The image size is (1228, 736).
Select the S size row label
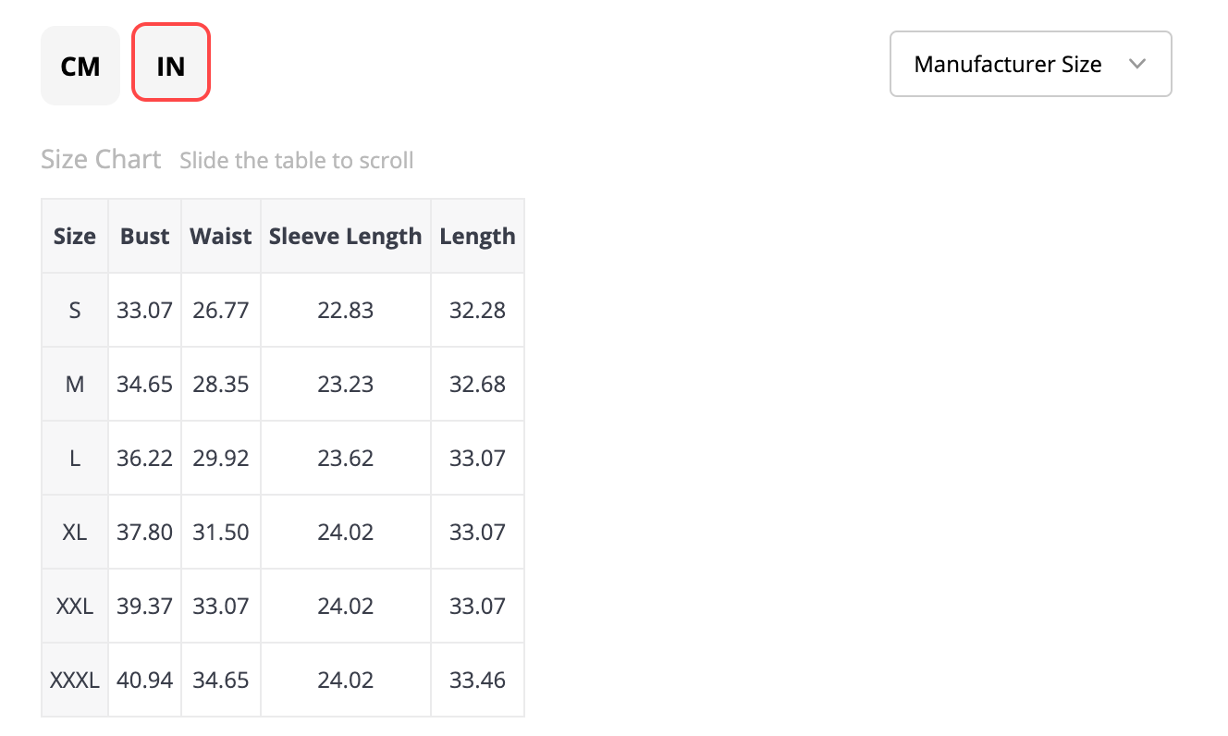pyautogui.click(x=75, y=310)
